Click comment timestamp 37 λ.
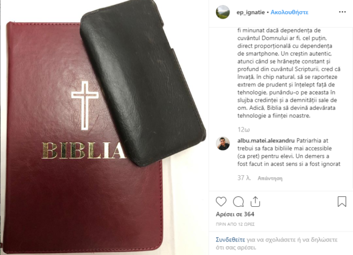The image size is (353, 255). tap(244, 178)
